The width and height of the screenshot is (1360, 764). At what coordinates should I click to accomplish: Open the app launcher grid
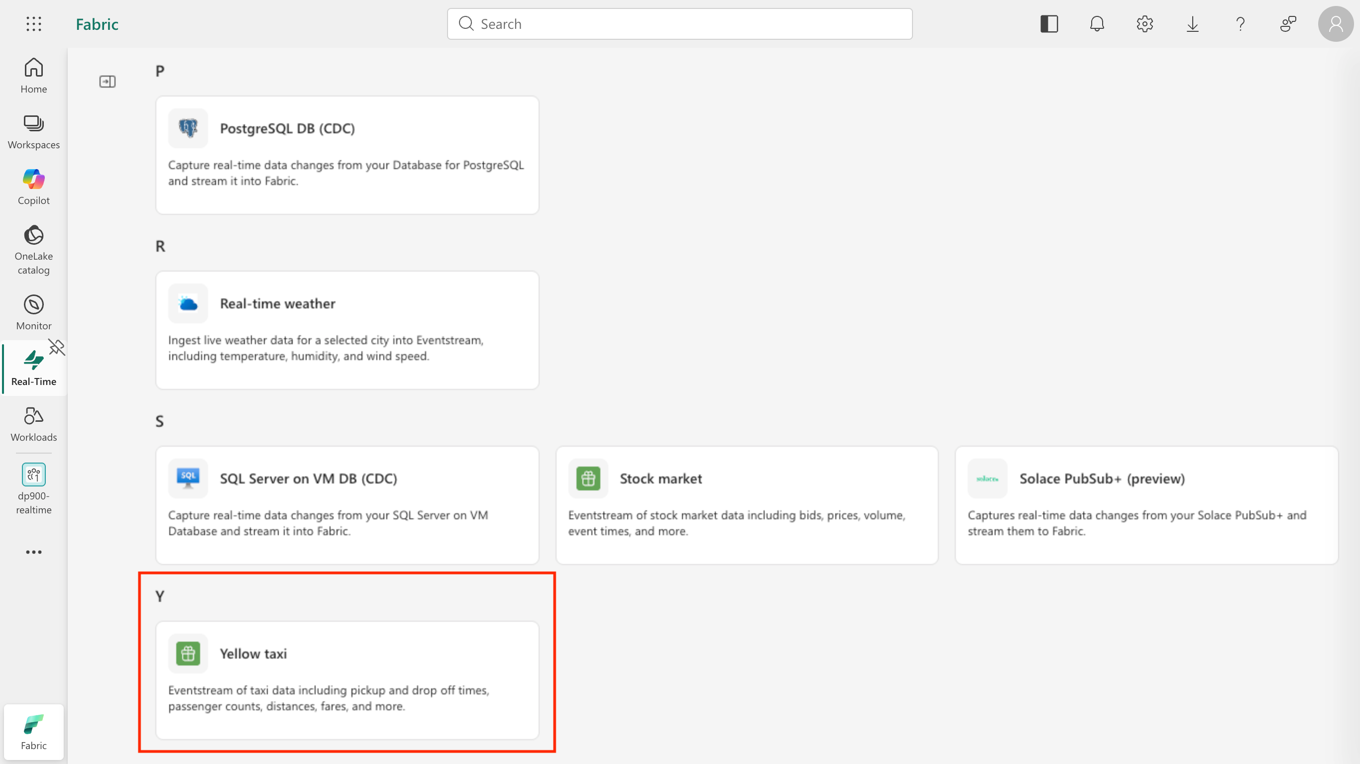(34, 24)
